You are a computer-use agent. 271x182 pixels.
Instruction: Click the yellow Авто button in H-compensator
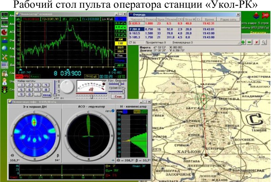[137, 112]
